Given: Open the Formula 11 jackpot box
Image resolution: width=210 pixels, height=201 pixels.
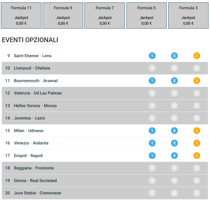Looking at the screenshot, I should tap(21, 15).
